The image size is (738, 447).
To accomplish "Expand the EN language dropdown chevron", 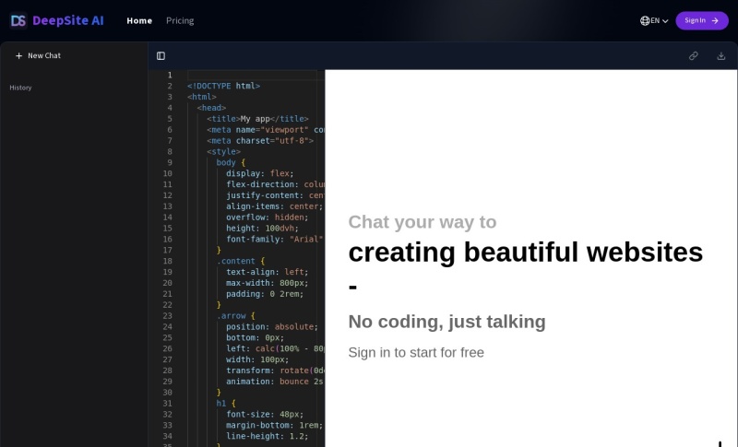I will coord(665,20).
